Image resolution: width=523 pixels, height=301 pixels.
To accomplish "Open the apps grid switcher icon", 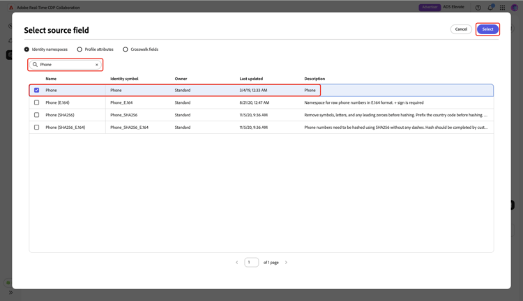I will 502,8.
